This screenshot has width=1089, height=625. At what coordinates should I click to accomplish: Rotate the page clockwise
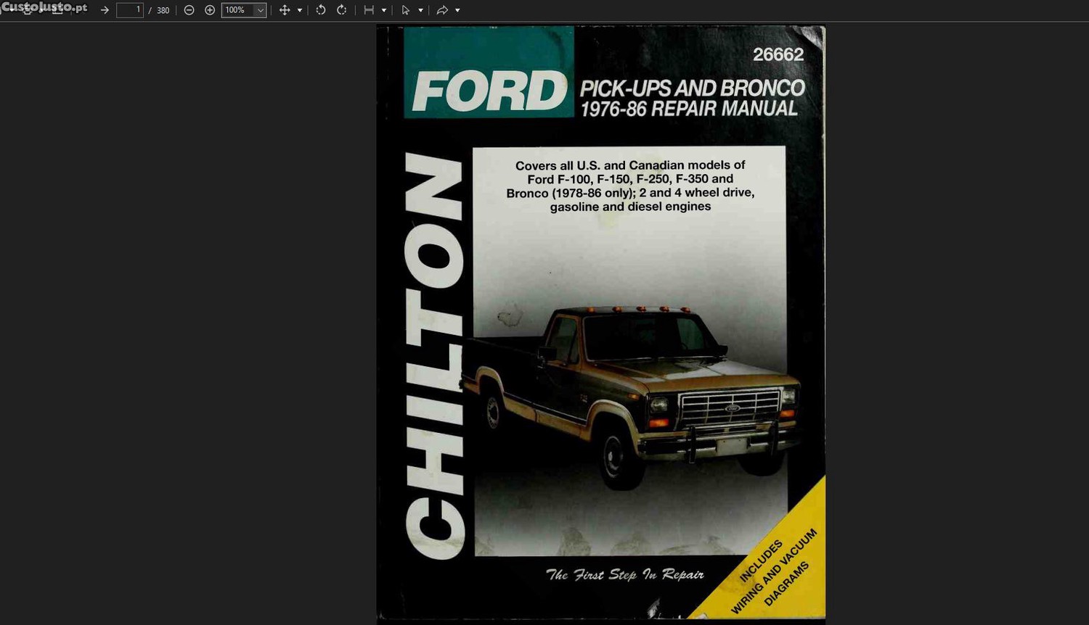(341, 10)
